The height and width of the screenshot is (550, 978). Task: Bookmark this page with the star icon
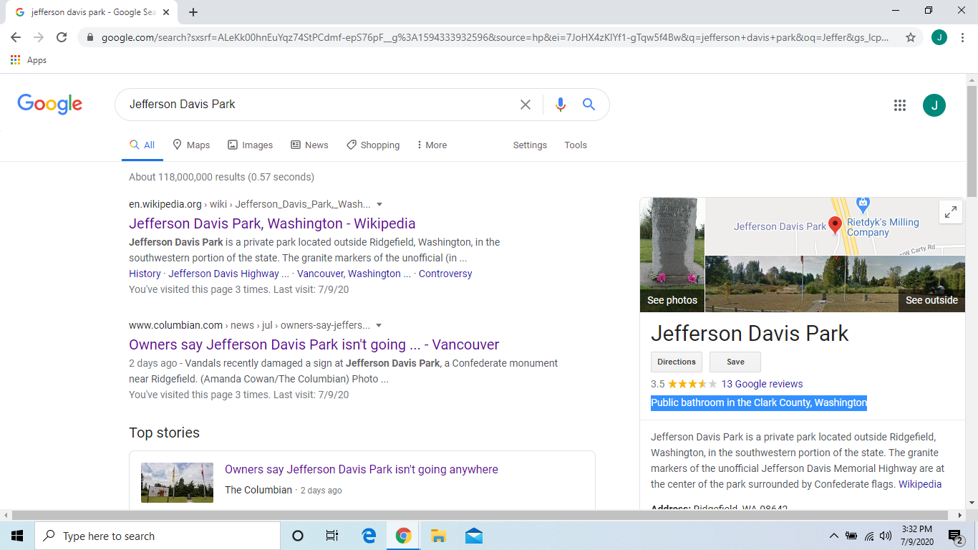coord(911,37)
